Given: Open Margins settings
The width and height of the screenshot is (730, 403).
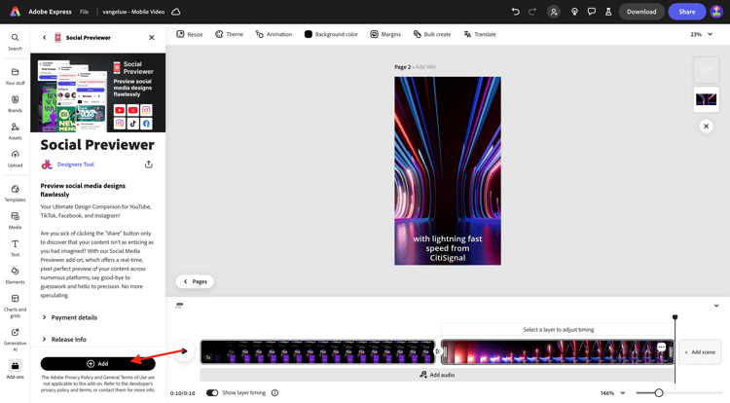Looking at the screenshot, I should (385, 34).
